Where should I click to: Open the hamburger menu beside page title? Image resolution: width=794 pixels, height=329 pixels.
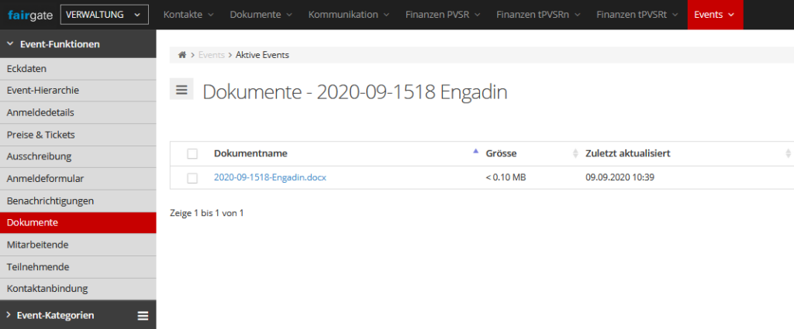pos(181,90)
